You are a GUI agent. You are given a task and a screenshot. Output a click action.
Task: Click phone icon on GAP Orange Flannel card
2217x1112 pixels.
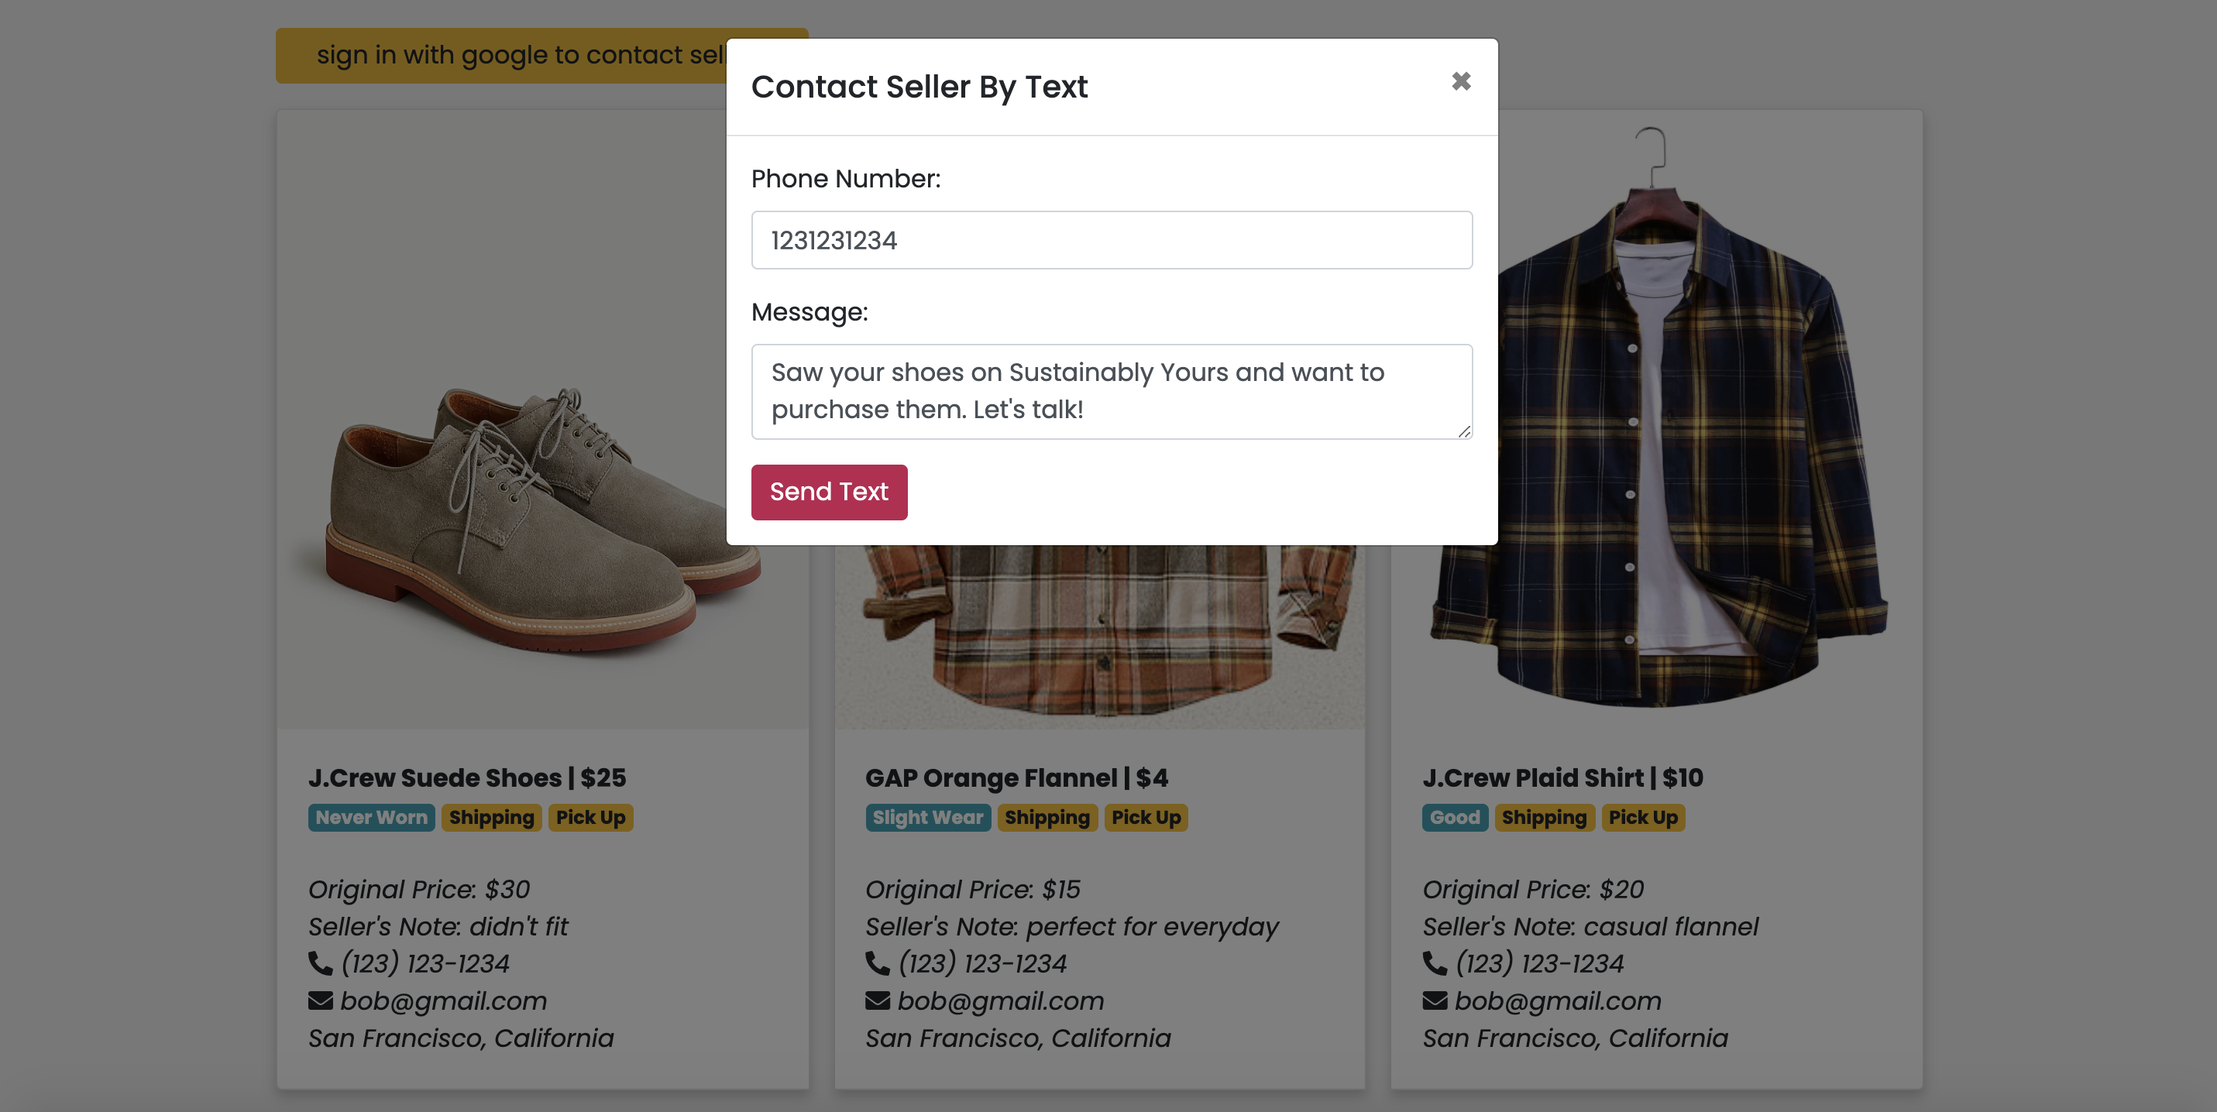click(x=877, y=963)
